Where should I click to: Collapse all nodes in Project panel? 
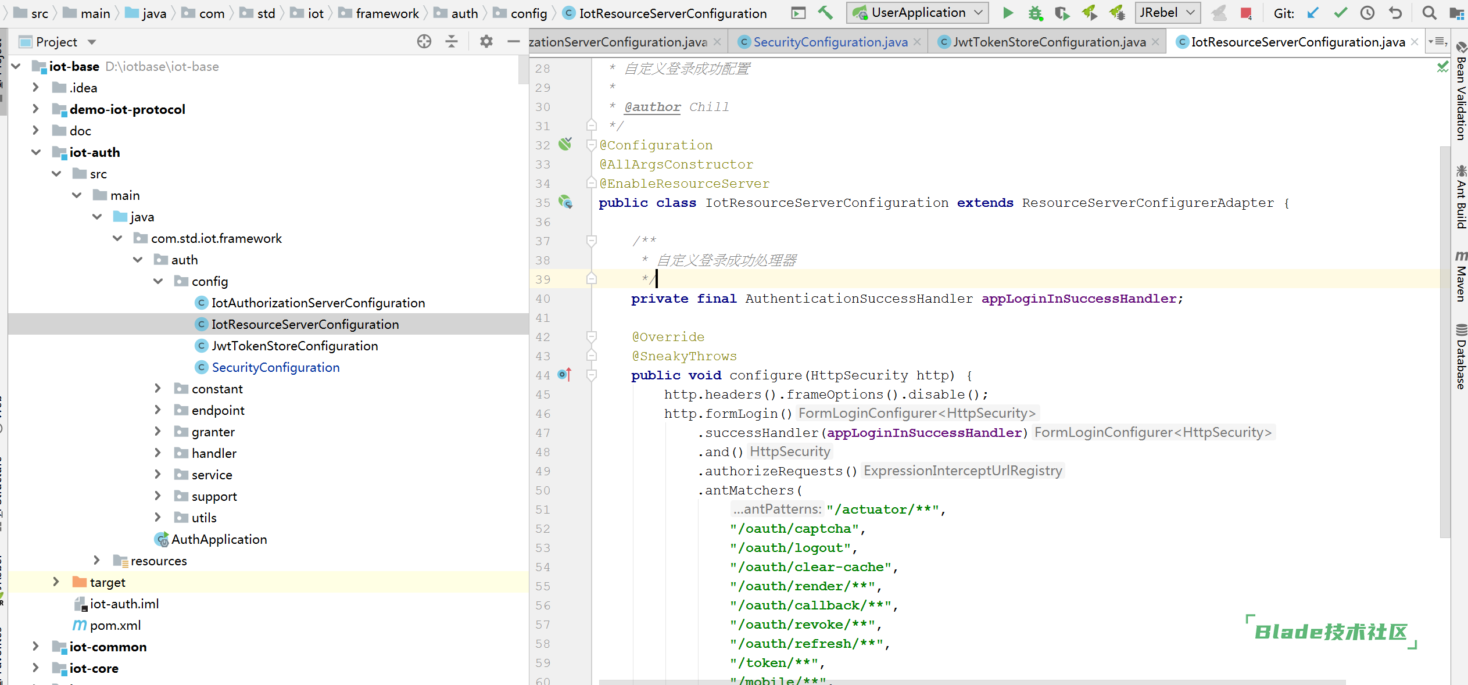coord(452,41)
